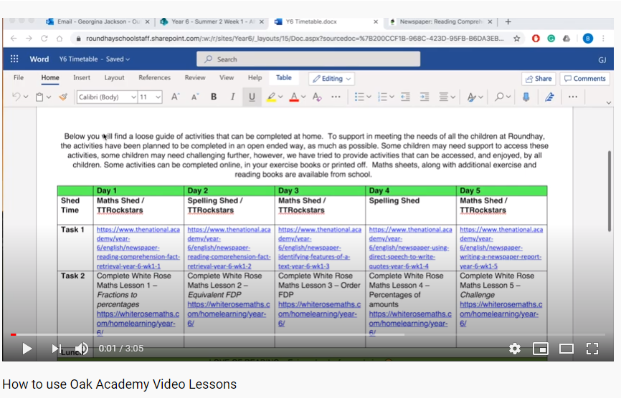Click the Share button
Image resolution: width=621 pixels, height=398 pixels.
pyautogui.click(x=539, y=79)
